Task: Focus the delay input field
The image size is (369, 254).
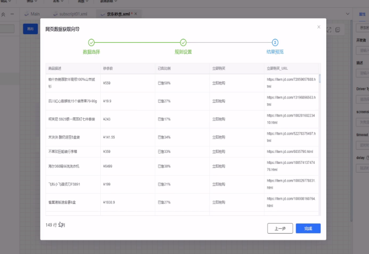Action: tap(363, 168)
